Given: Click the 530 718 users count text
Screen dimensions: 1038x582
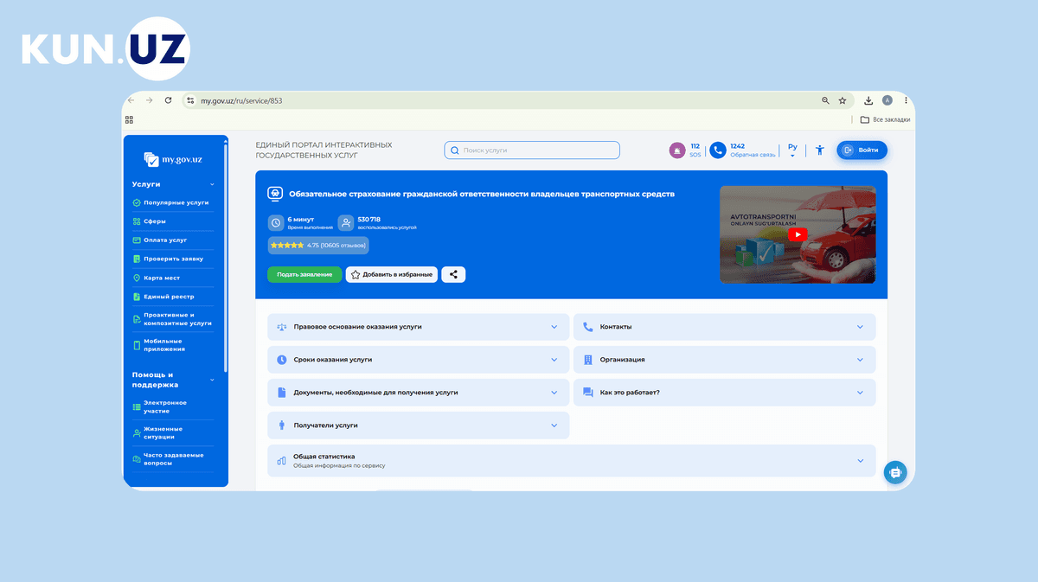Looking at the screenshot, I should tap(369, 220).
